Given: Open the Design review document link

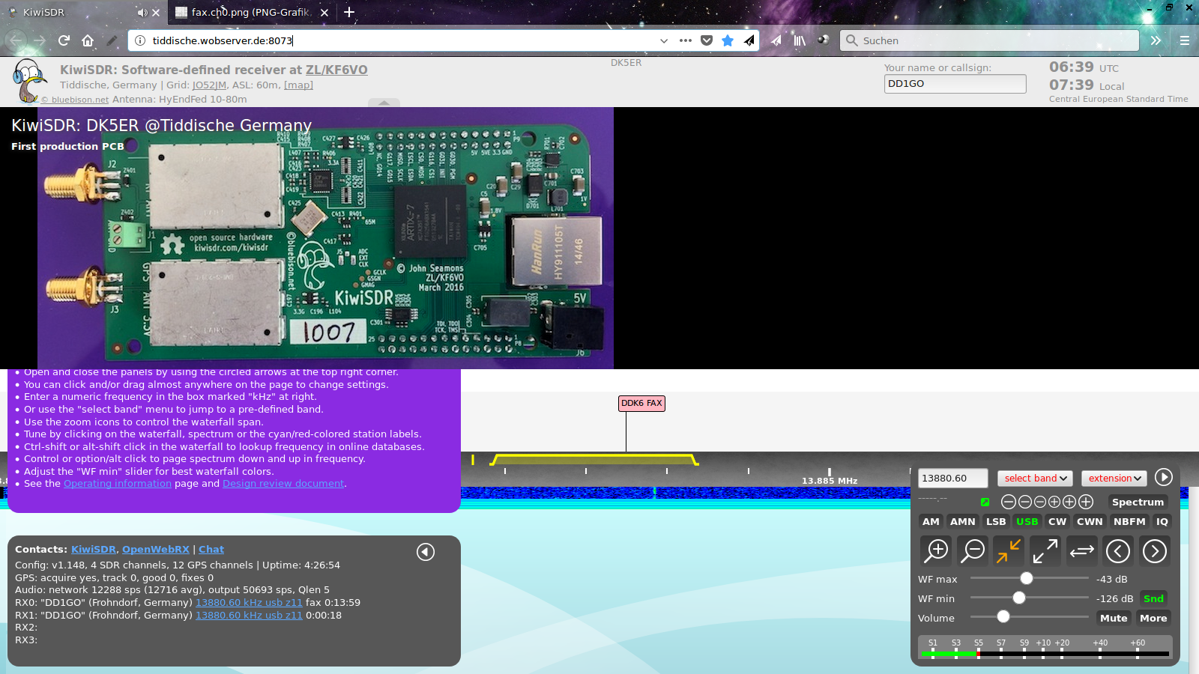Looking at the screenshot, I should pyautogui.click(x=283, y=484).
